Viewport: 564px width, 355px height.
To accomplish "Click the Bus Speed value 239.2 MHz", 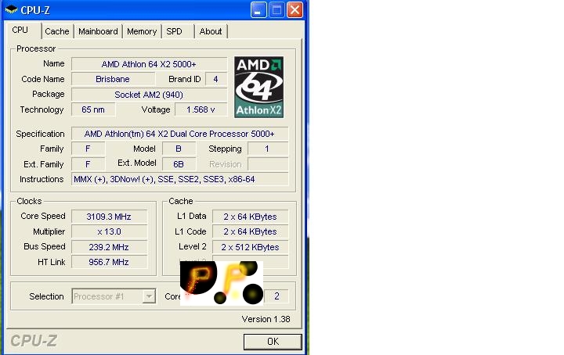I will coord(110,247).
